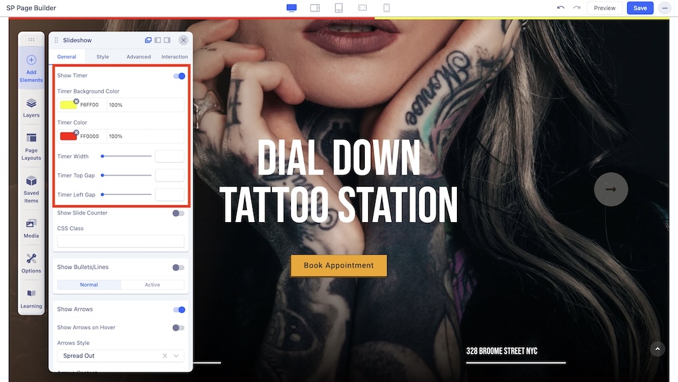Switch to the Style tab
Screen dimensions: 678x382
[x=102, y=57]
